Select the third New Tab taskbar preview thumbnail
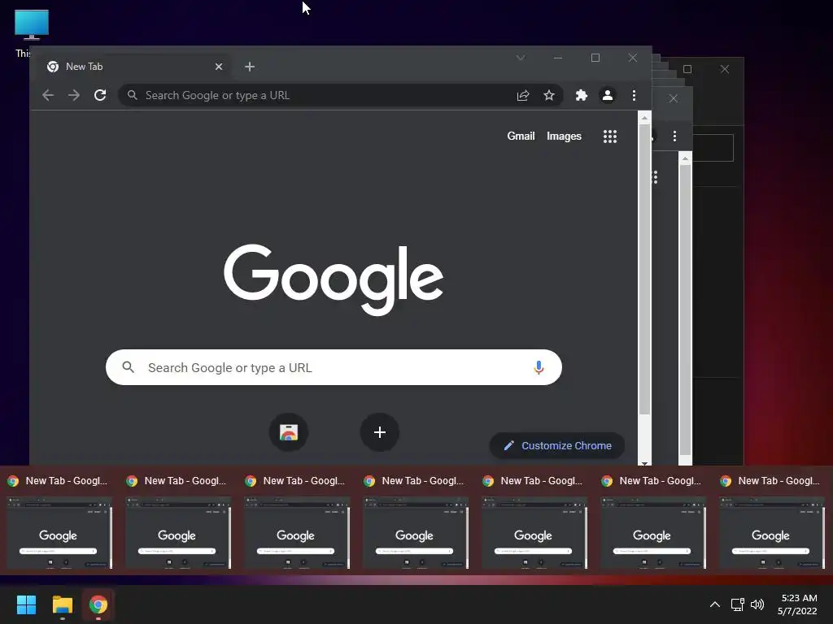Screen dimensions: 833x624 click(x=297, y=532)
